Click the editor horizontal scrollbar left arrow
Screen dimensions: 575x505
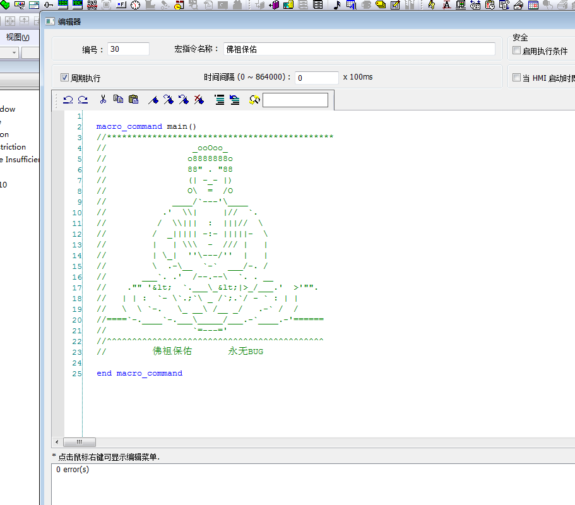coord(57,442)
